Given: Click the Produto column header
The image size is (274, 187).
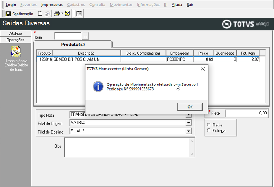Looking at the screenshot, I should click(44, 53).
